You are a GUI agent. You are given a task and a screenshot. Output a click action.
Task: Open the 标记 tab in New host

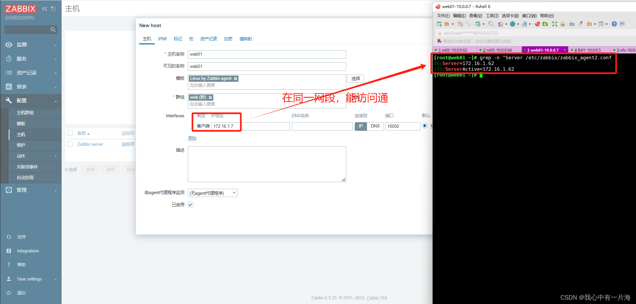pyautogui.click(x=178, y=39)
